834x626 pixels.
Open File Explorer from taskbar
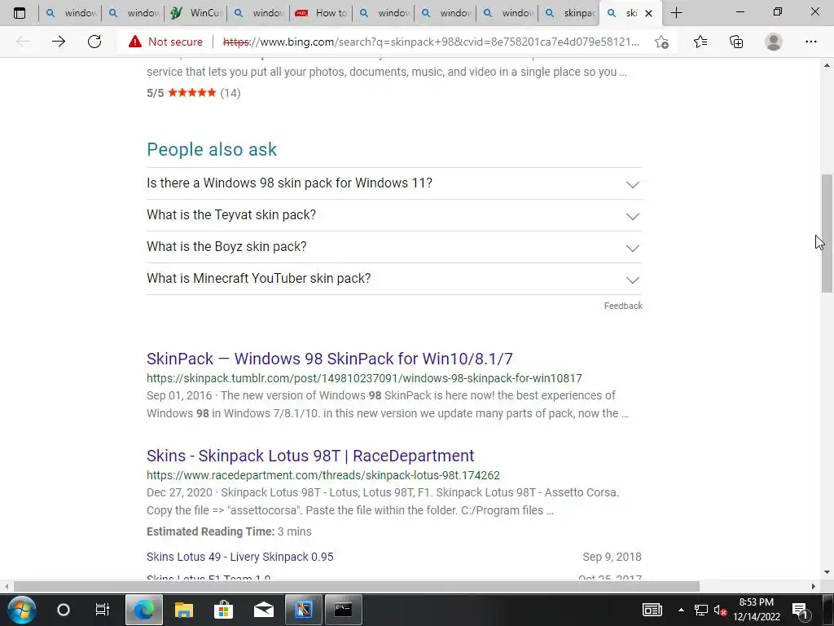pos(183,610)
